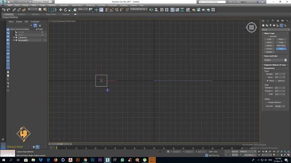Image resolution: width=291 pixels, height=163 pixels.
Task: Select the Geometry create category
Action: [x=263, y=25]
